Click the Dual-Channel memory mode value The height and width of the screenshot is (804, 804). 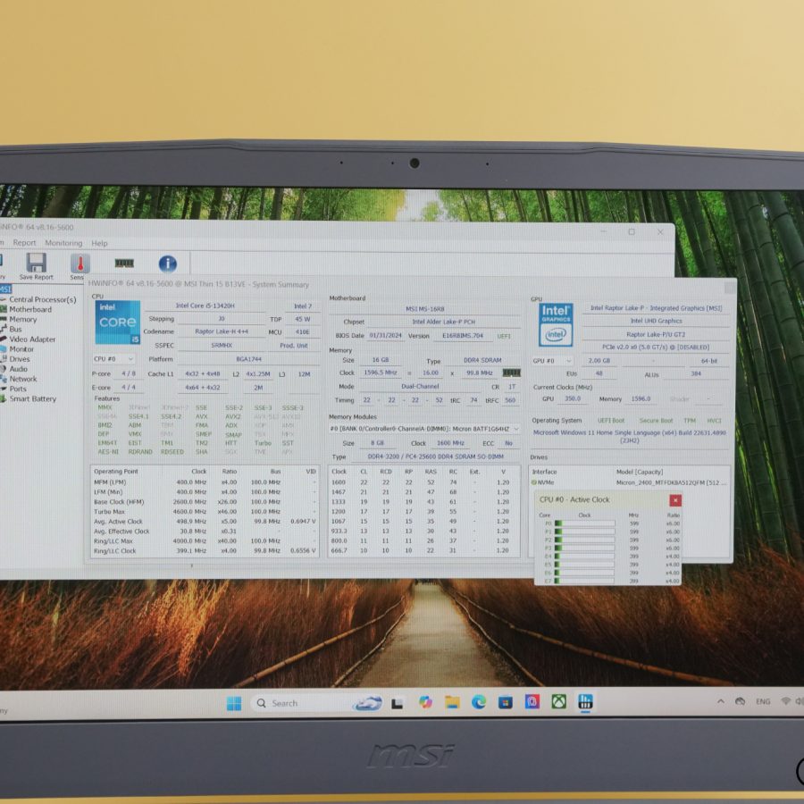pos(420,386)
